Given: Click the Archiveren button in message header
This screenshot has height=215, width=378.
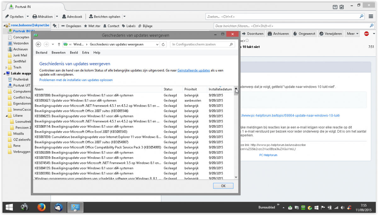Looking at the screenshot, I should [x=278, y=34].
